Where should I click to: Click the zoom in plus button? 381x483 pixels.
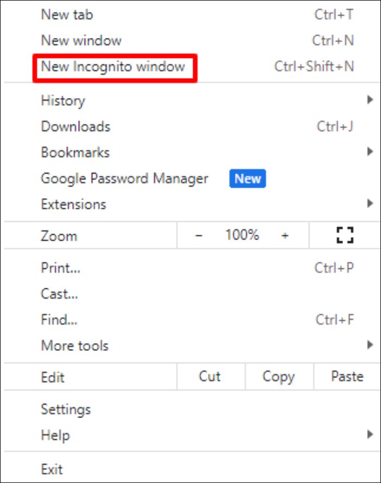(285, 236)
